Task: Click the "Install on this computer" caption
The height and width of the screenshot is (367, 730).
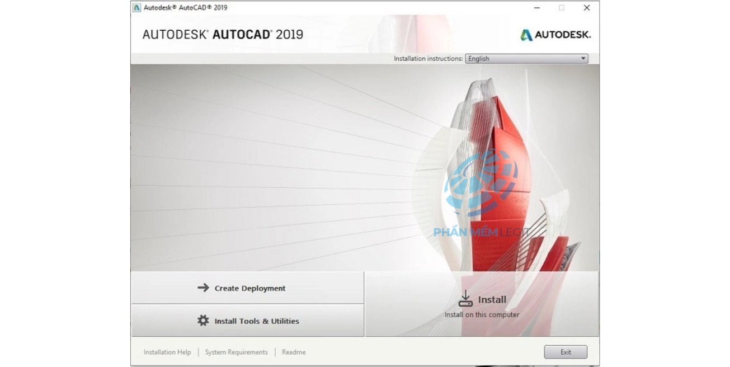Action: pos(482,314)
